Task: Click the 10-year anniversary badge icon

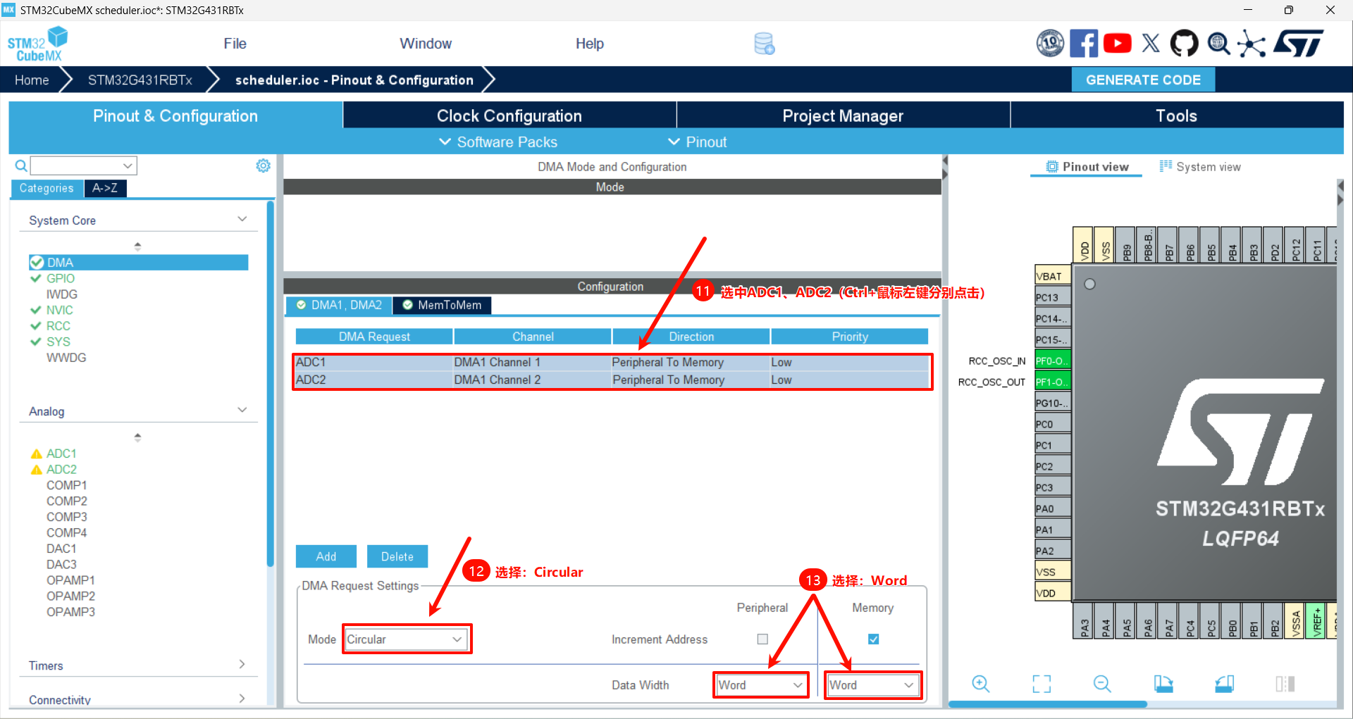Action: click(1050, 44)
